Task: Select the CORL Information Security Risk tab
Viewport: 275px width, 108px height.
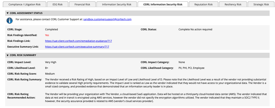Action: pyautogui.click(x=163, y=4)
